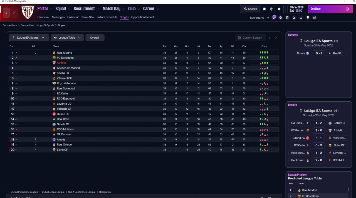Go forward with the right arrow button
The height and width of the screenshot is (198, 356).
[14, 13]
